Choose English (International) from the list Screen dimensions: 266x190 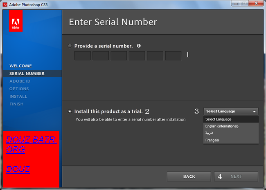point(231,126)
